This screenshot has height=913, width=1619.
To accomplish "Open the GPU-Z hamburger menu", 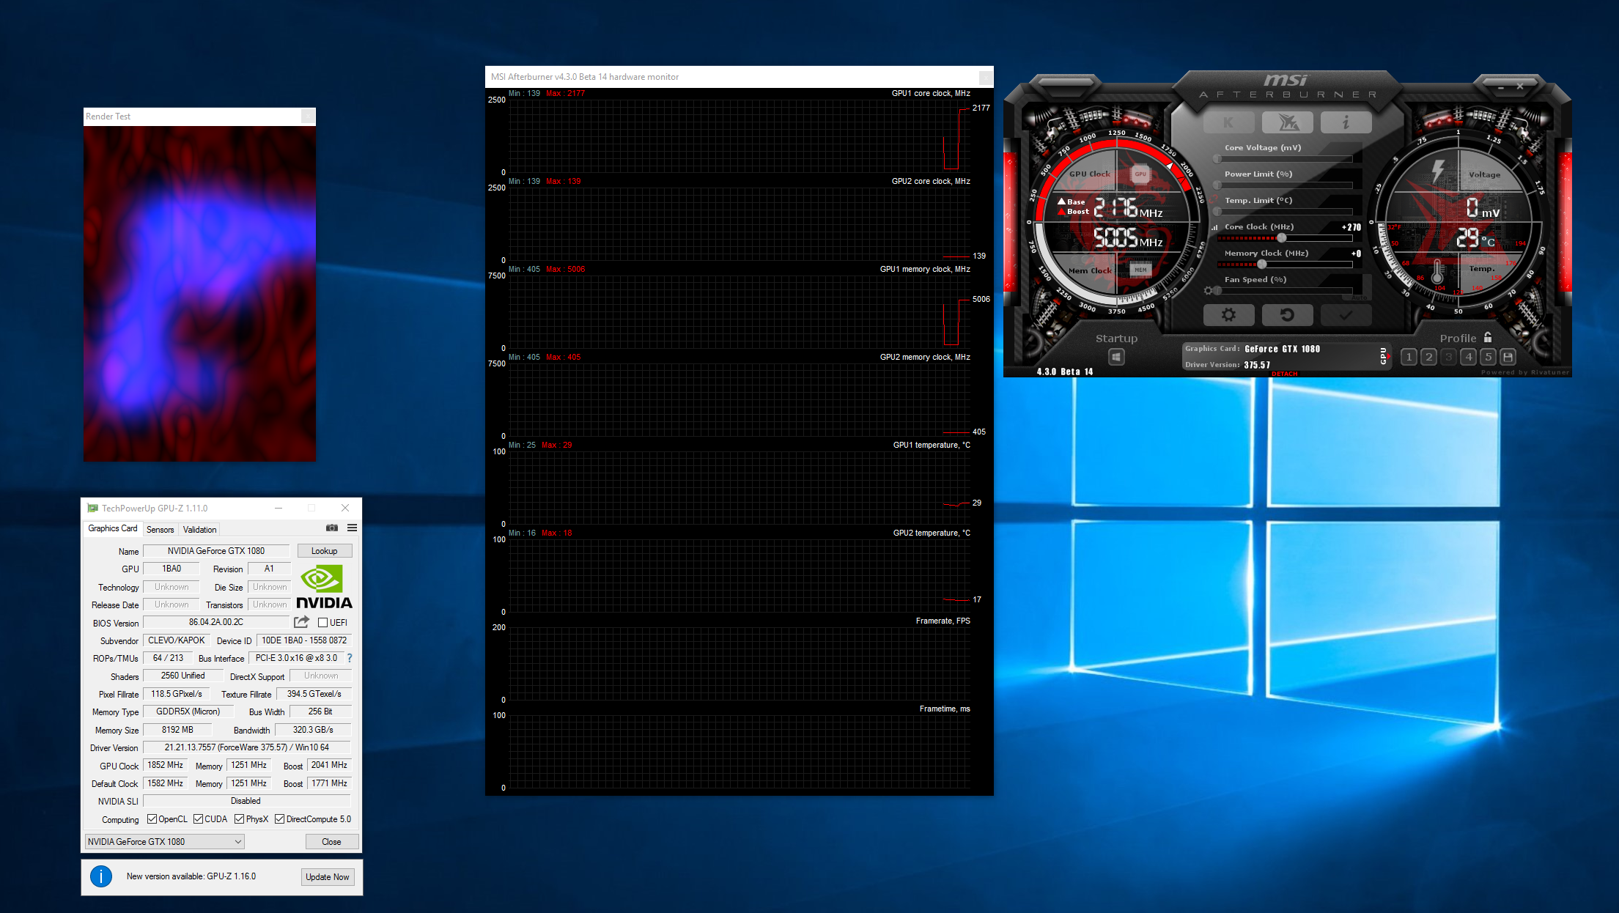I will pos(352,528).
